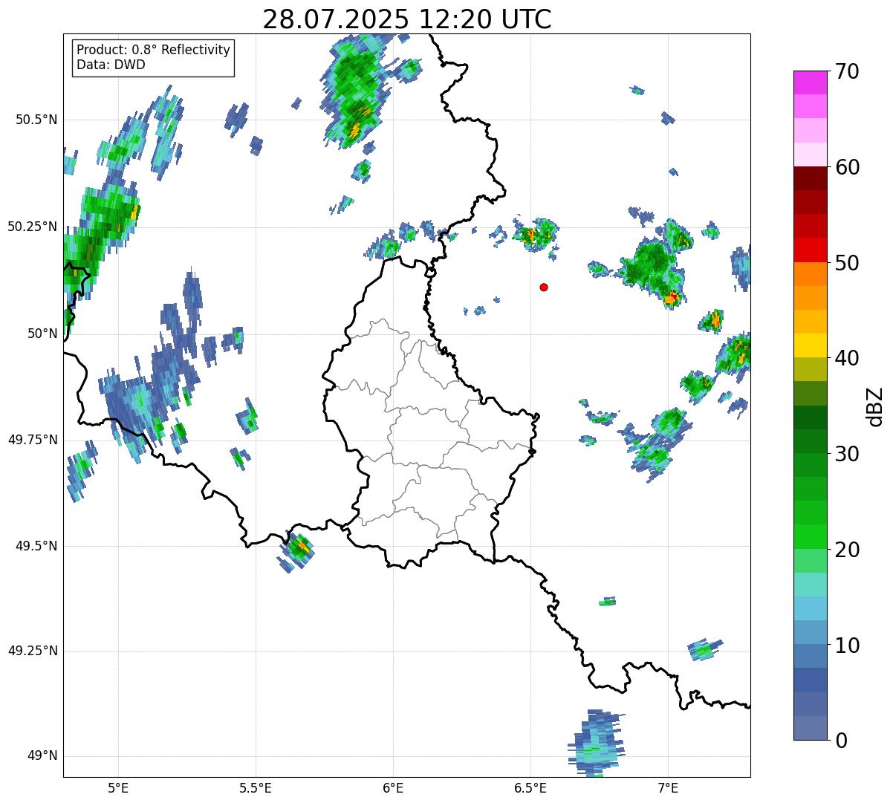
Task: Click the longitude label "6.5°E"
Action: pyautogui.click(x=530, y=787)
